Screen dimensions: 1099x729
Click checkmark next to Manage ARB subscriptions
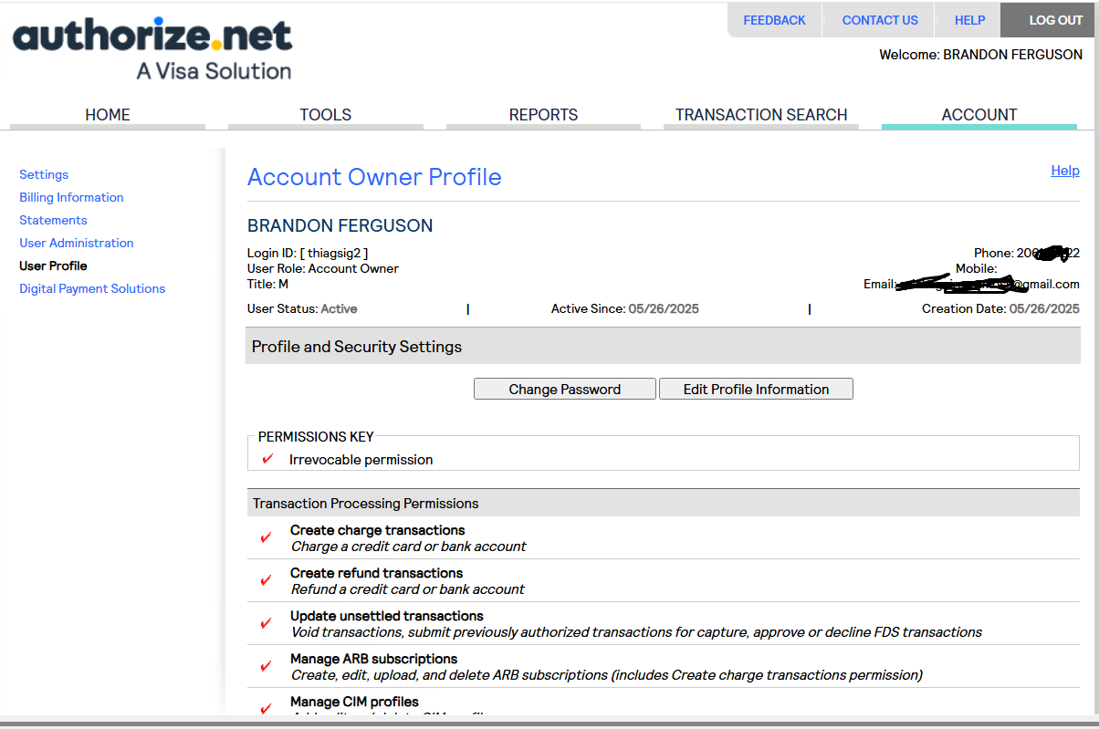pos(267,666)
